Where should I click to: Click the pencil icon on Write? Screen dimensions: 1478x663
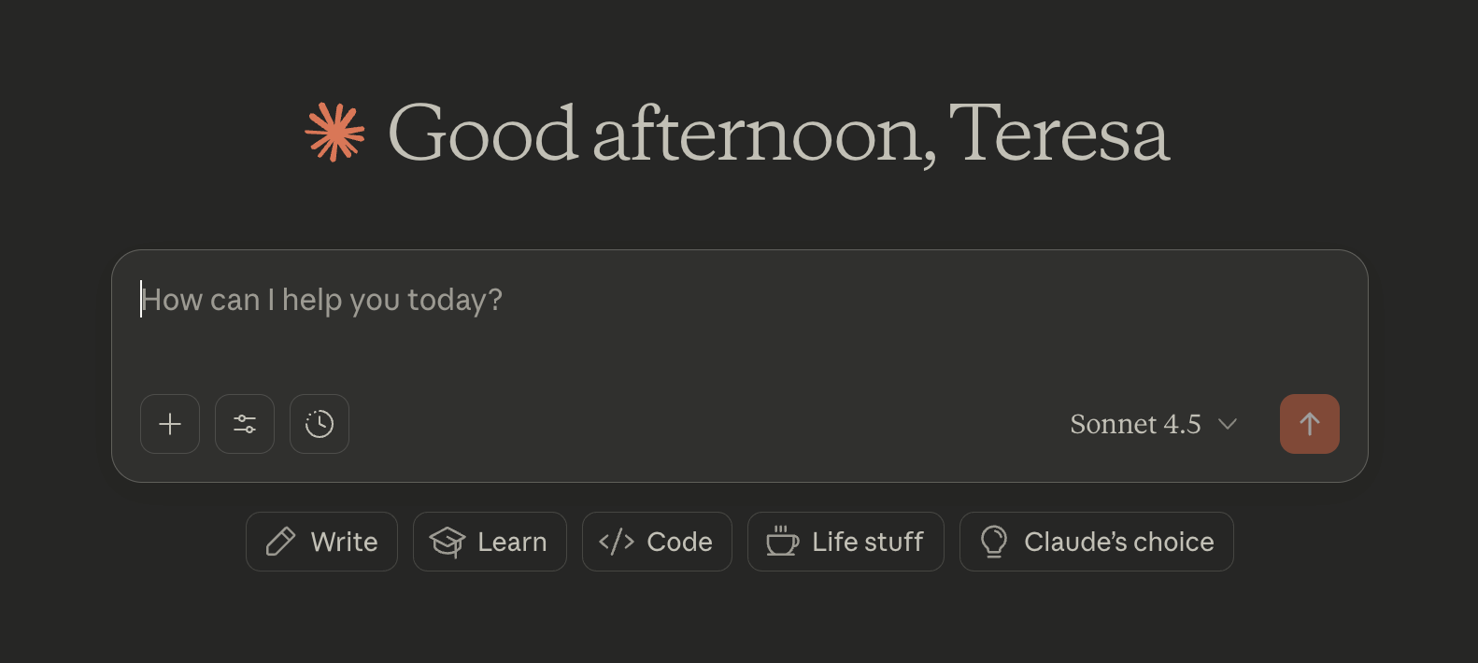click(280, 542)
